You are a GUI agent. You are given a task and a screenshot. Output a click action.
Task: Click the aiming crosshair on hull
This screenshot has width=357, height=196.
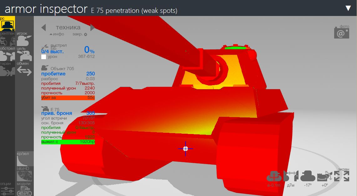186,149
